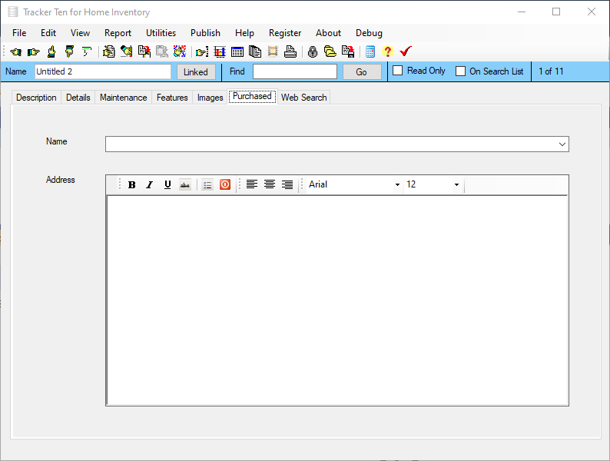Click the hand with teal marker icon
The width and height of the screenshot is (610, 461).
tap(127, 51)
